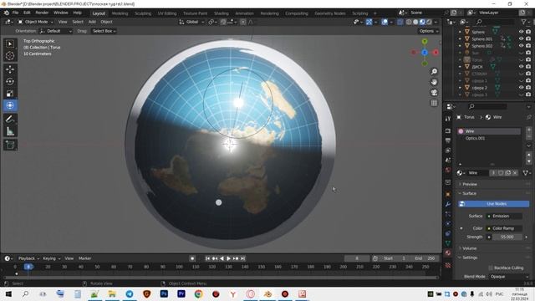The height and width of the screenshot is (301, 535).
Task: Switch to rendered viewport shading
Action: (429, 22)
